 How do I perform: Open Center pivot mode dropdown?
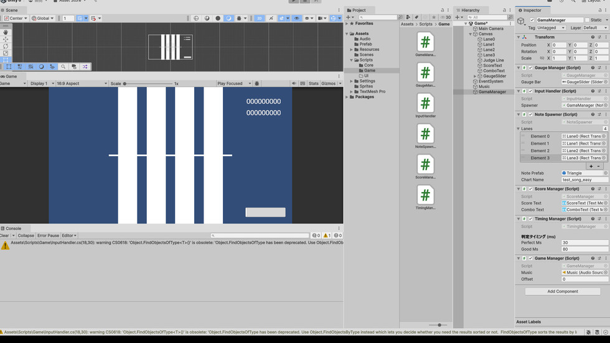pos(16,18)
